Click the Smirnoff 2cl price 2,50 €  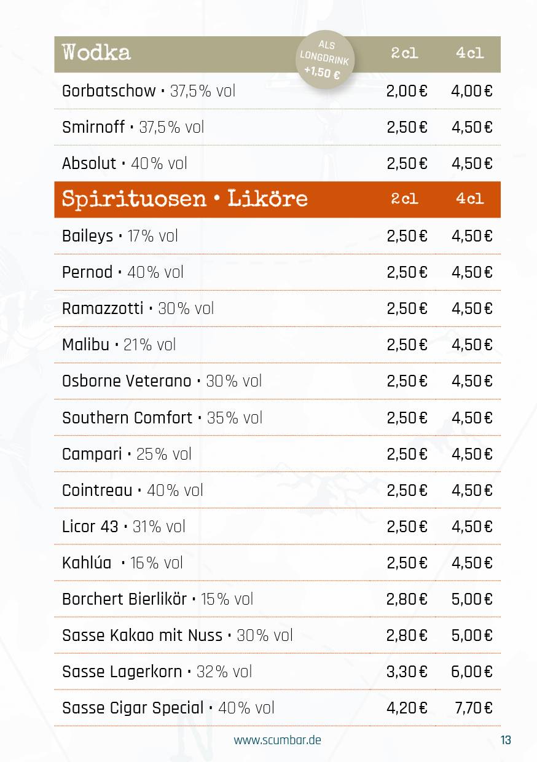pos(407,127)
